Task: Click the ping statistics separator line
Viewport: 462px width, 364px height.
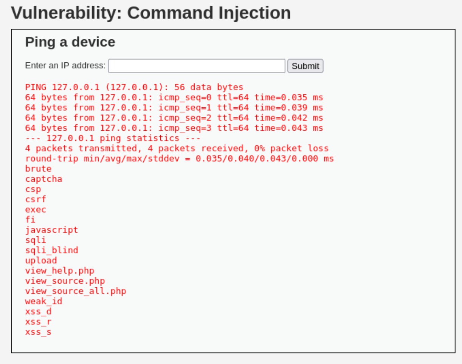Action: coord(113,138)
